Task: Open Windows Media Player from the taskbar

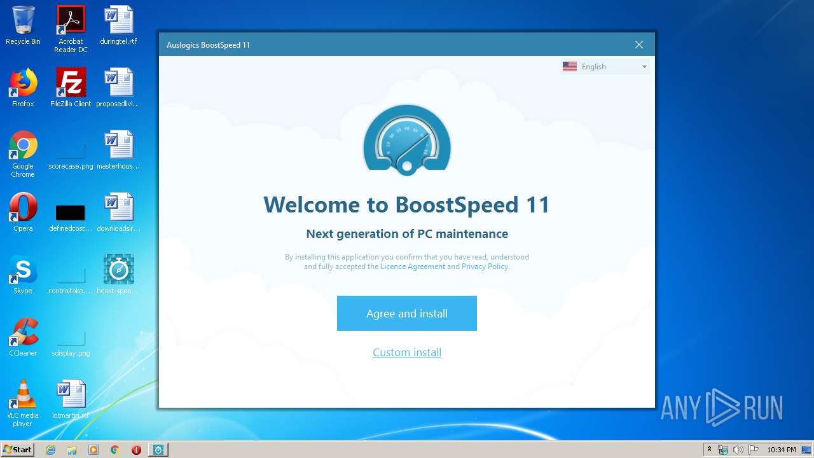Action: point(93,450)
